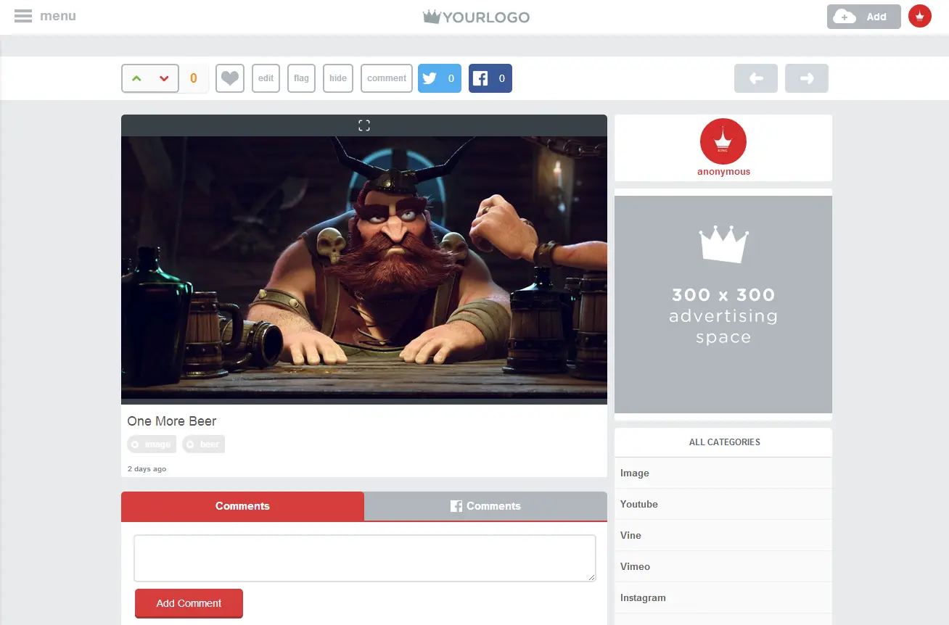Click the YOURLOGO crown logo

click(x=476, y=17)
